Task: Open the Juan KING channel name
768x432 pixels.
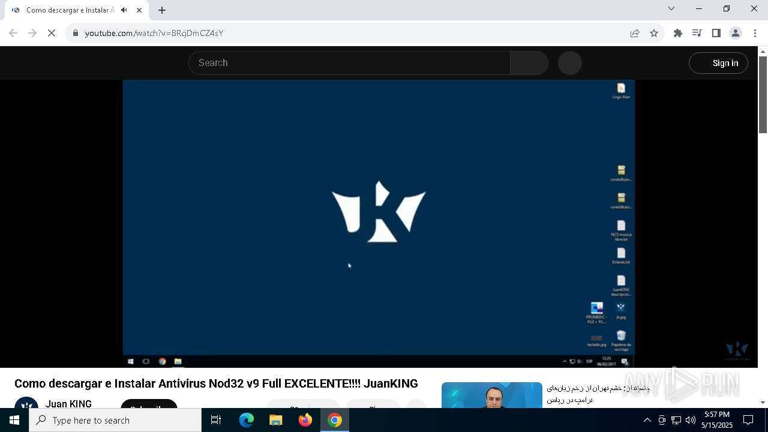Action: pyautogui.click(x=68, y=404)
